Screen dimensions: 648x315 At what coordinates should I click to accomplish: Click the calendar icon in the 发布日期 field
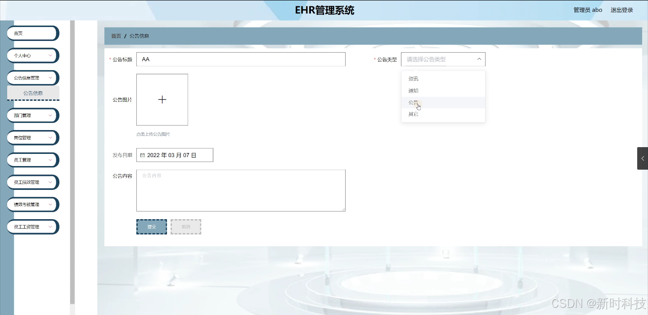(142, 155)
